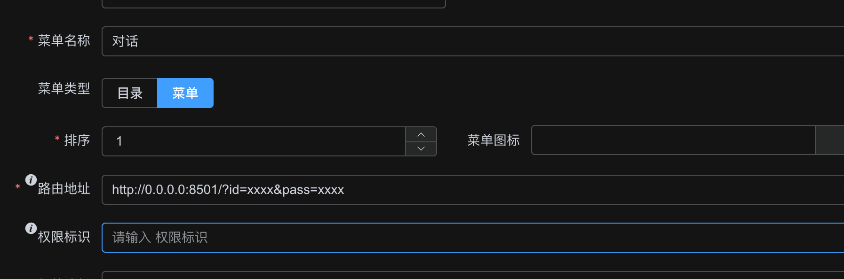
Task: Select the 目录 menu type option
Action: [x=130, y=93]
